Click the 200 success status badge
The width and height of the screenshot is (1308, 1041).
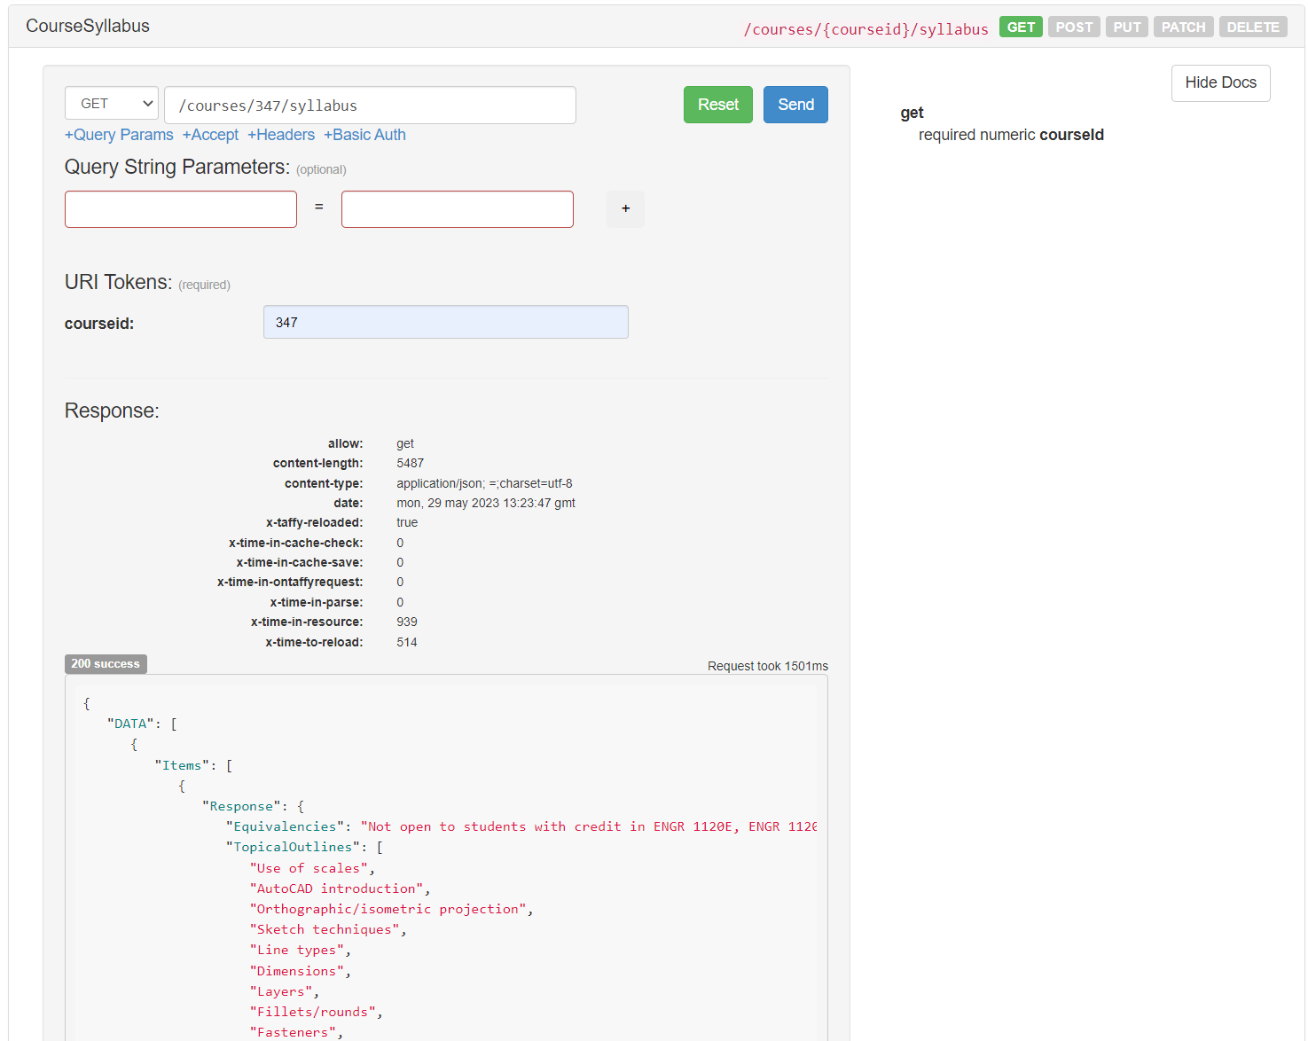click(106, 664)
